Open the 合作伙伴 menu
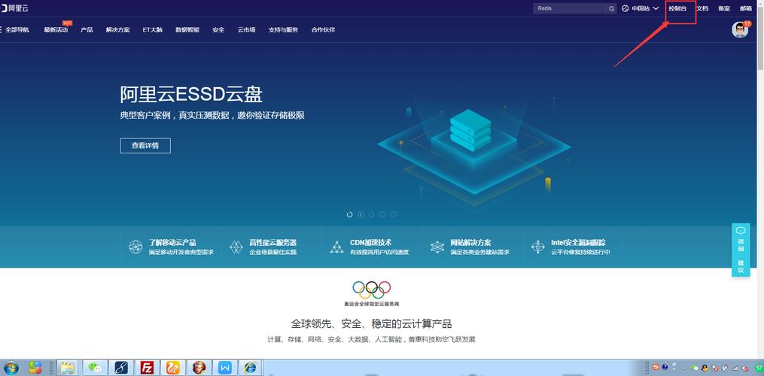764x376 pixels. pyautogui.click(x=323, y=30)
